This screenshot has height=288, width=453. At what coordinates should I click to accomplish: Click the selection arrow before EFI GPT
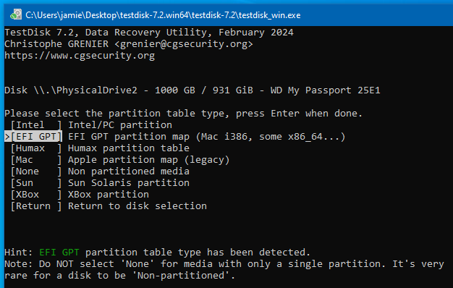point(7,137)
